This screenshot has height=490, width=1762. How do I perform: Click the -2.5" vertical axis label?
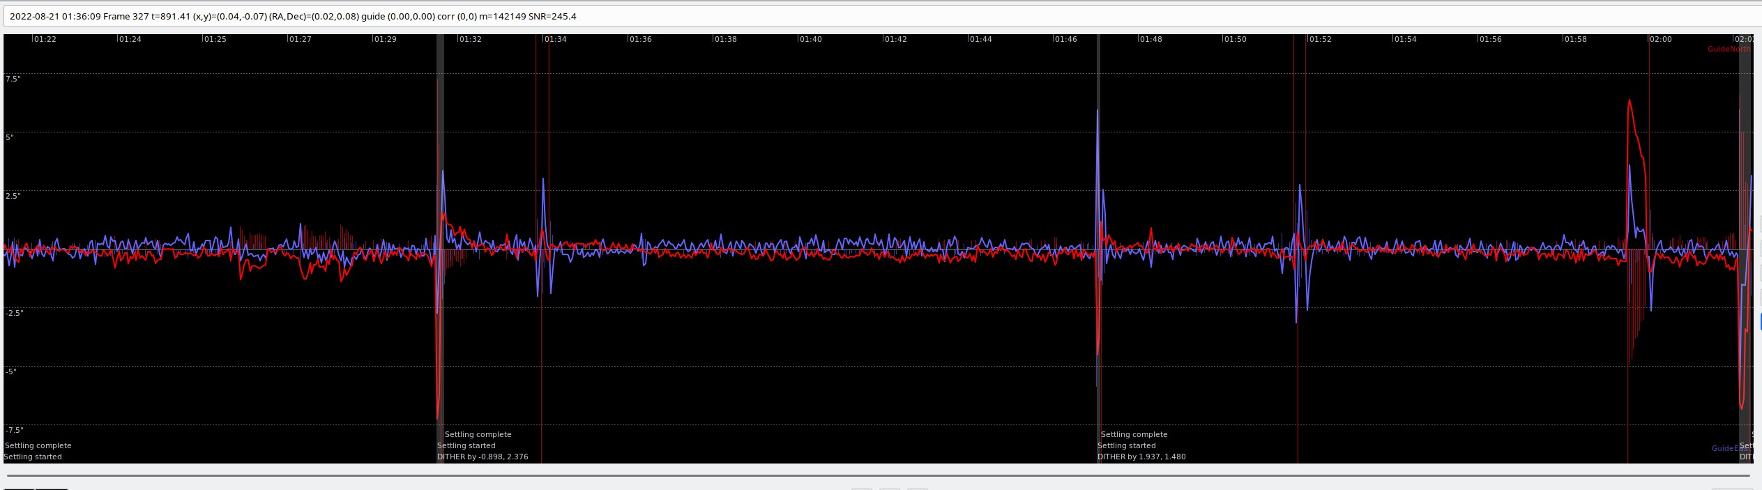pos(15,313)
